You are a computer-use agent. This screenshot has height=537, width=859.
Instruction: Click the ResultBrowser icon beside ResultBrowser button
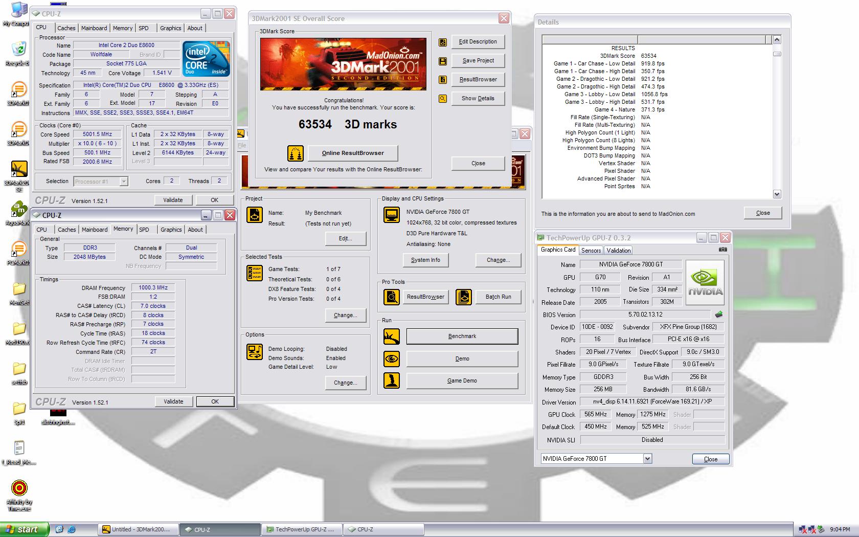click(x=443, y=80)
